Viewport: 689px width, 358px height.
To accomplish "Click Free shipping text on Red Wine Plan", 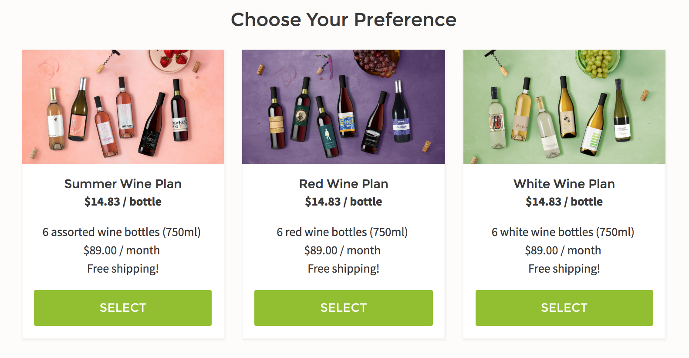I will (343, 269).
